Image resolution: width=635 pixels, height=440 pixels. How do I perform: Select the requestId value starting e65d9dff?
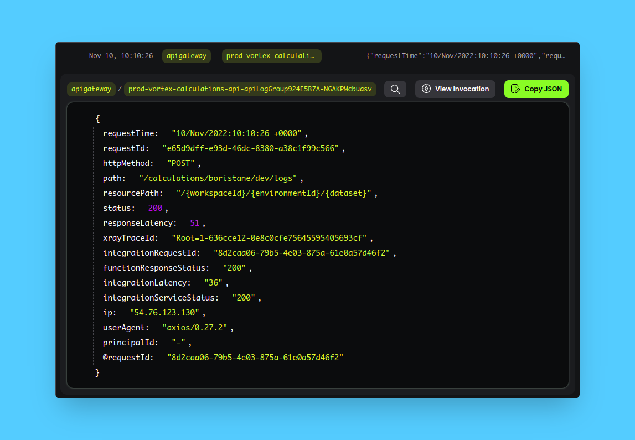251,148
